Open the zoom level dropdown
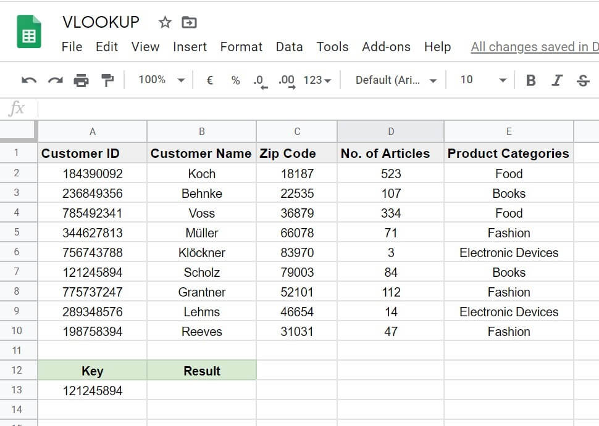Screen dimensions: 599x426 tap(161, 80)
